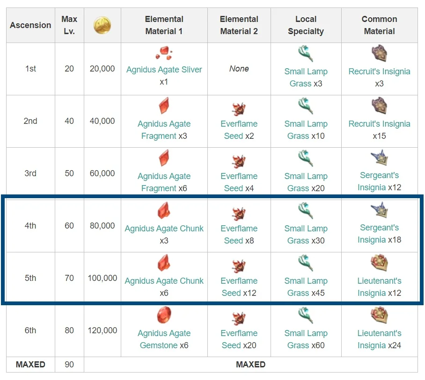Click the 2nd ascension Everflame Seed icon
425x380 pixels.
click(x=239, y=109)
